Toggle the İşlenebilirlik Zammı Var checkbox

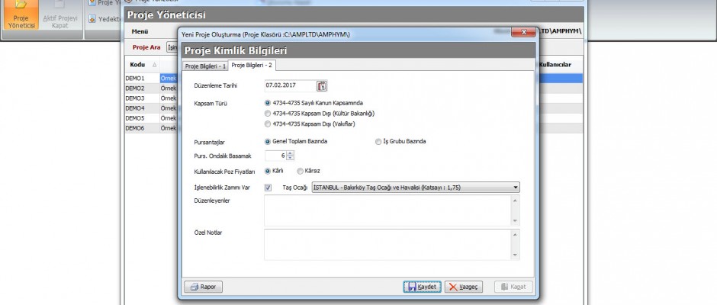click(268, 187)
